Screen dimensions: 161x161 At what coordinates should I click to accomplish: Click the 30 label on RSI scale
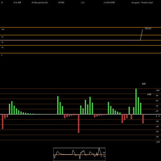(x=2, y=47)
